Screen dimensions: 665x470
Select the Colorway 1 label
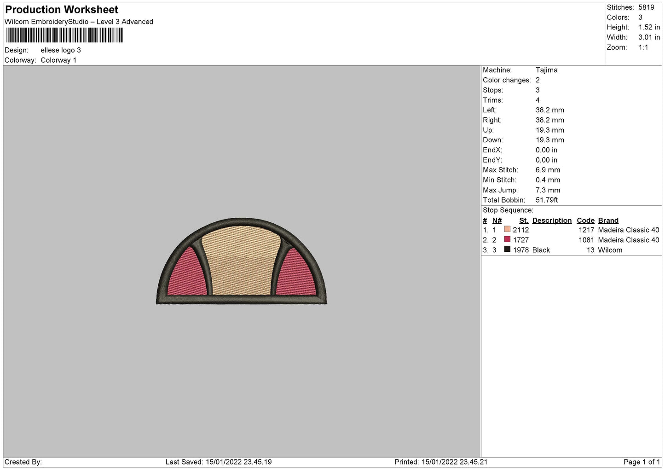click(58, 60)
